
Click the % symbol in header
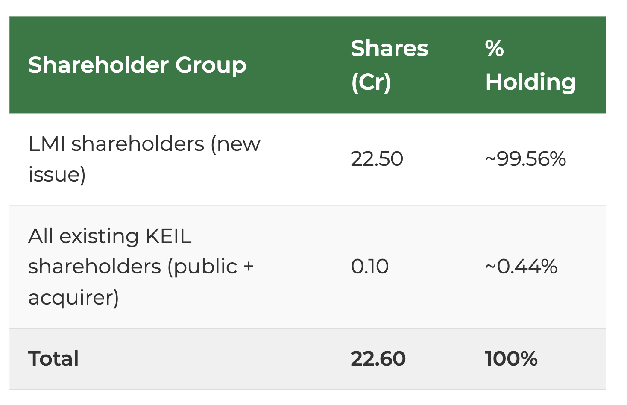495,48
